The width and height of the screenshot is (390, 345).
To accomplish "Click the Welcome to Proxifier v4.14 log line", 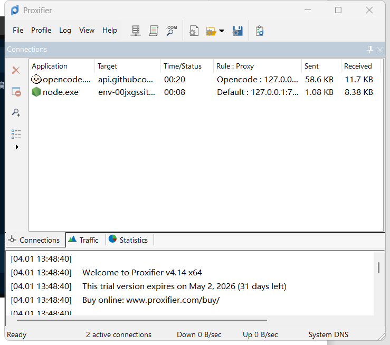I will click(142, 272).
